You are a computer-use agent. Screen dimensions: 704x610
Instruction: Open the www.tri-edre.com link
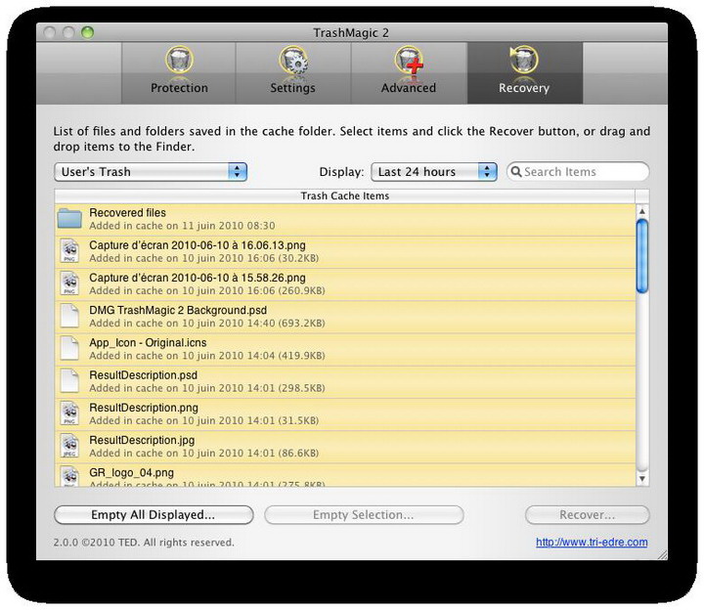tap(592, 543)
